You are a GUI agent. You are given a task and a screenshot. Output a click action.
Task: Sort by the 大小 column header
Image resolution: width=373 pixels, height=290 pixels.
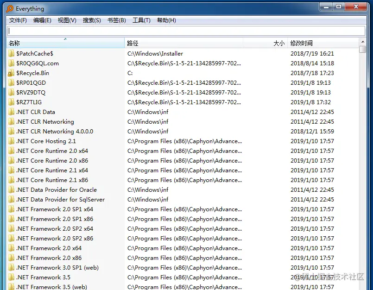[265, 43]
